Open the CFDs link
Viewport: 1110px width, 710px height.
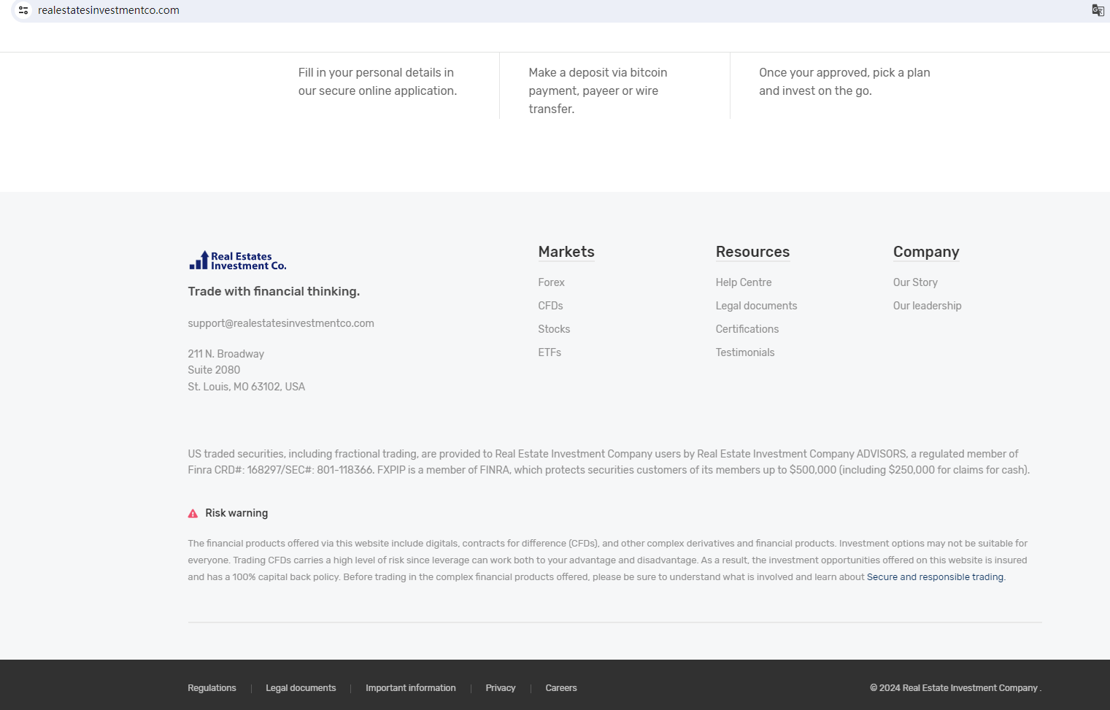(550, 306)
